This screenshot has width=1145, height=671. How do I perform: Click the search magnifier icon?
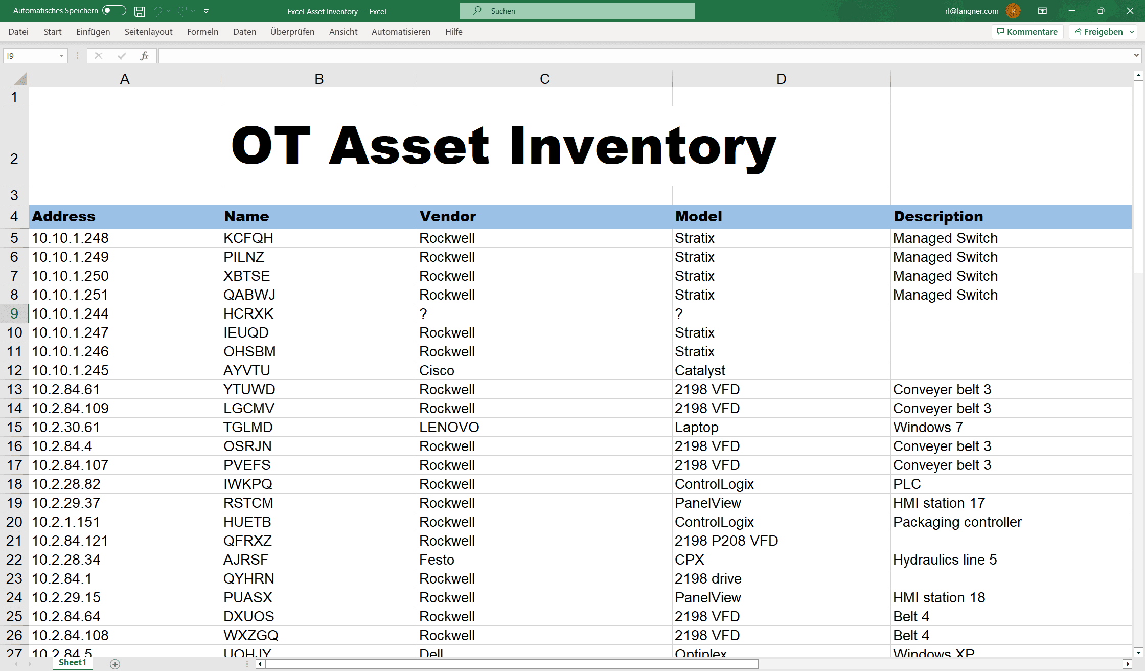[x=477, y=11]
